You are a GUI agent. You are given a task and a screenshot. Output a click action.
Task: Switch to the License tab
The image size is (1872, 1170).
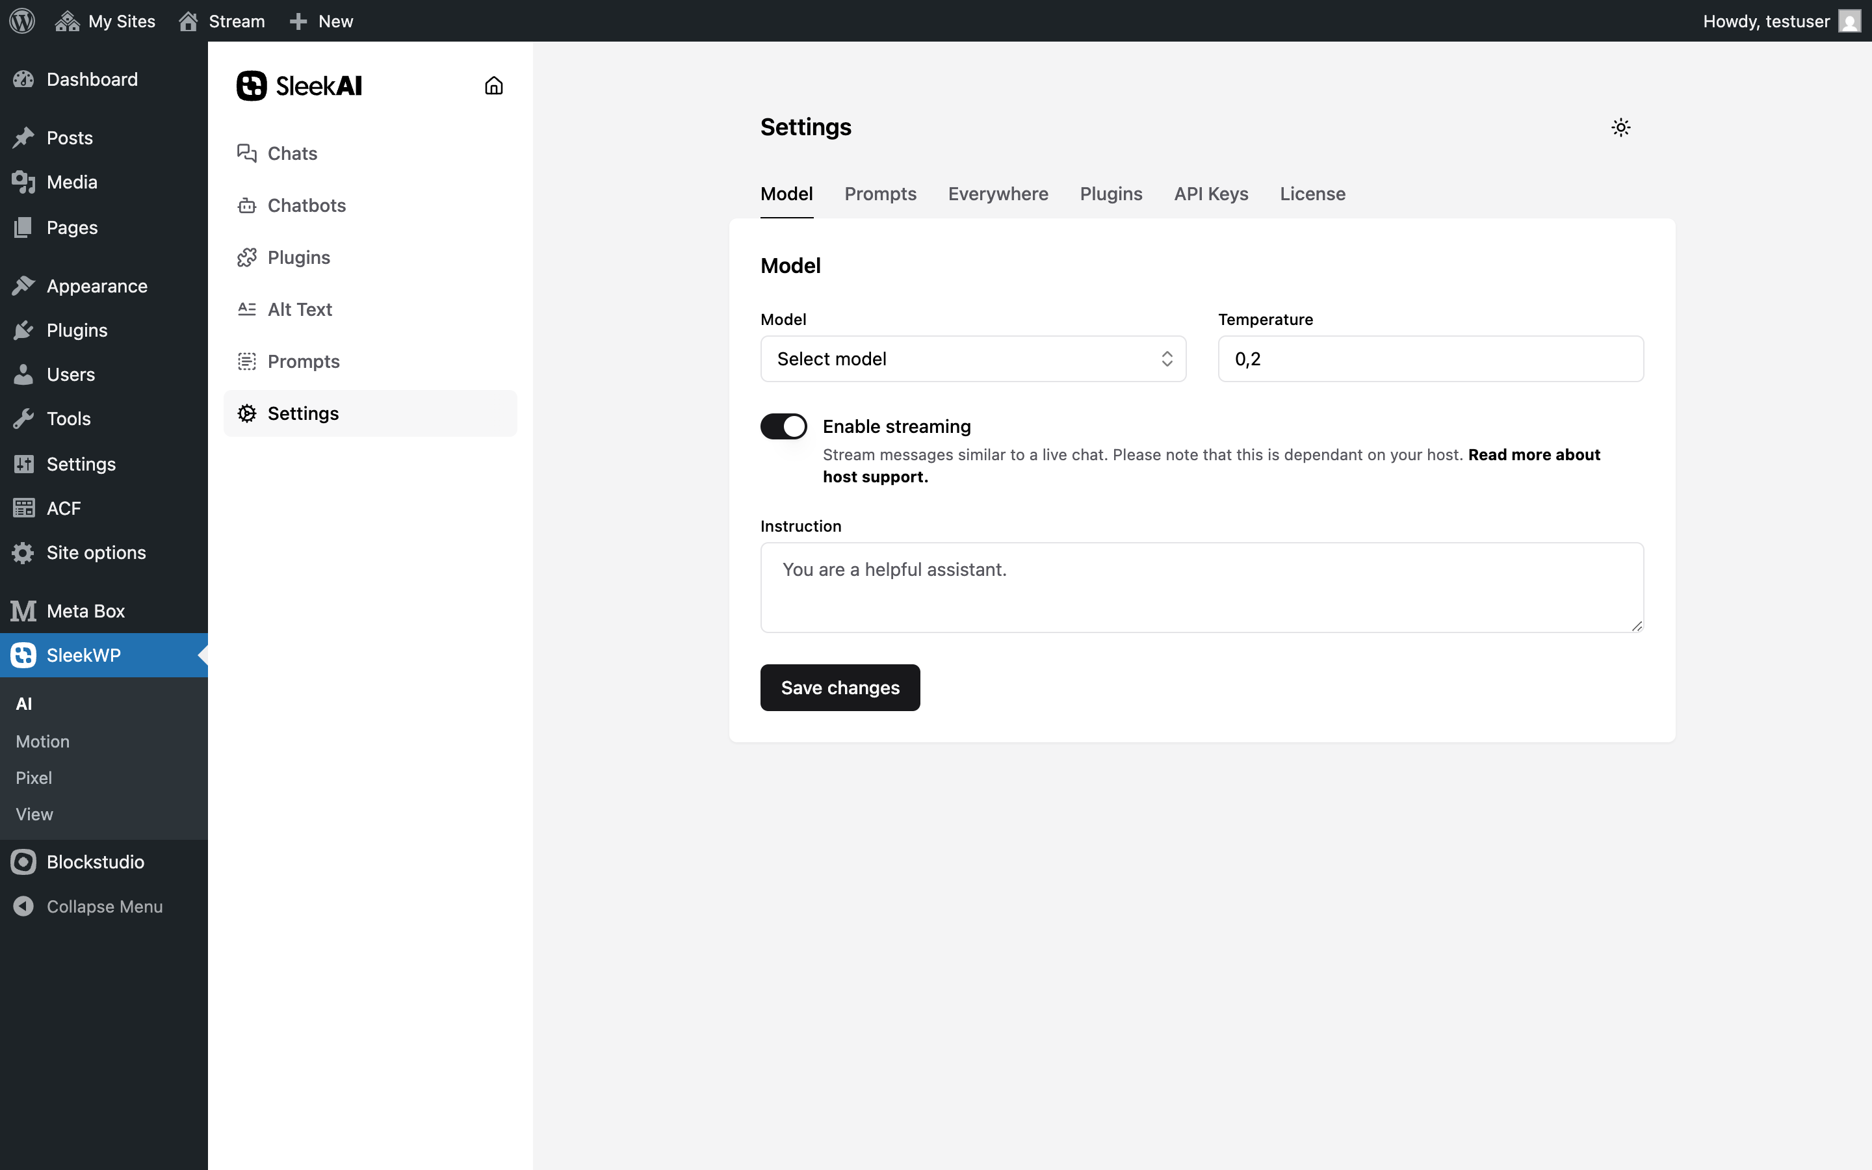(1312, 194)
